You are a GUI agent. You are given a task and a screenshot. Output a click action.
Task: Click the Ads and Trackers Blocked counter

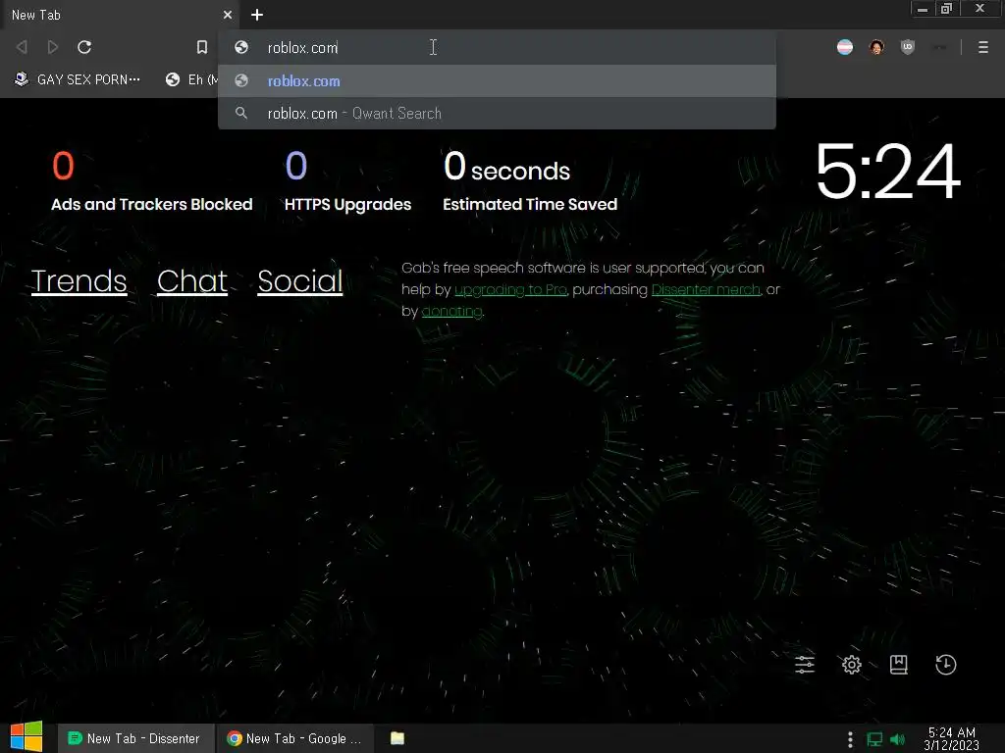[151, 181]
